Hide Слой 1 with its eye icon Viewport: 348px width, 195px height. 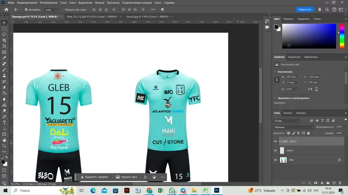click(x=275, y=150)
